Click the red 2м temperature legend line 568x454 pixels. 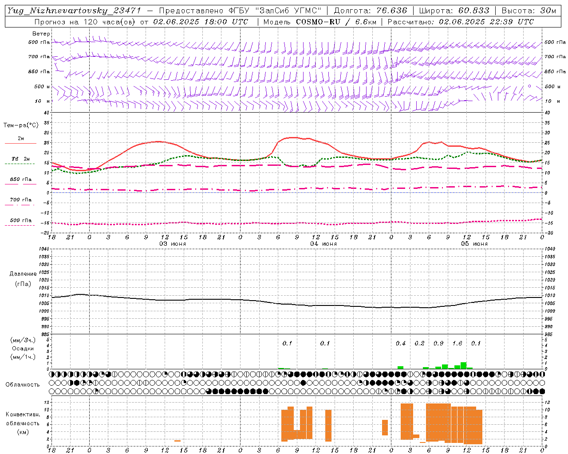click(x=20, y=143)
